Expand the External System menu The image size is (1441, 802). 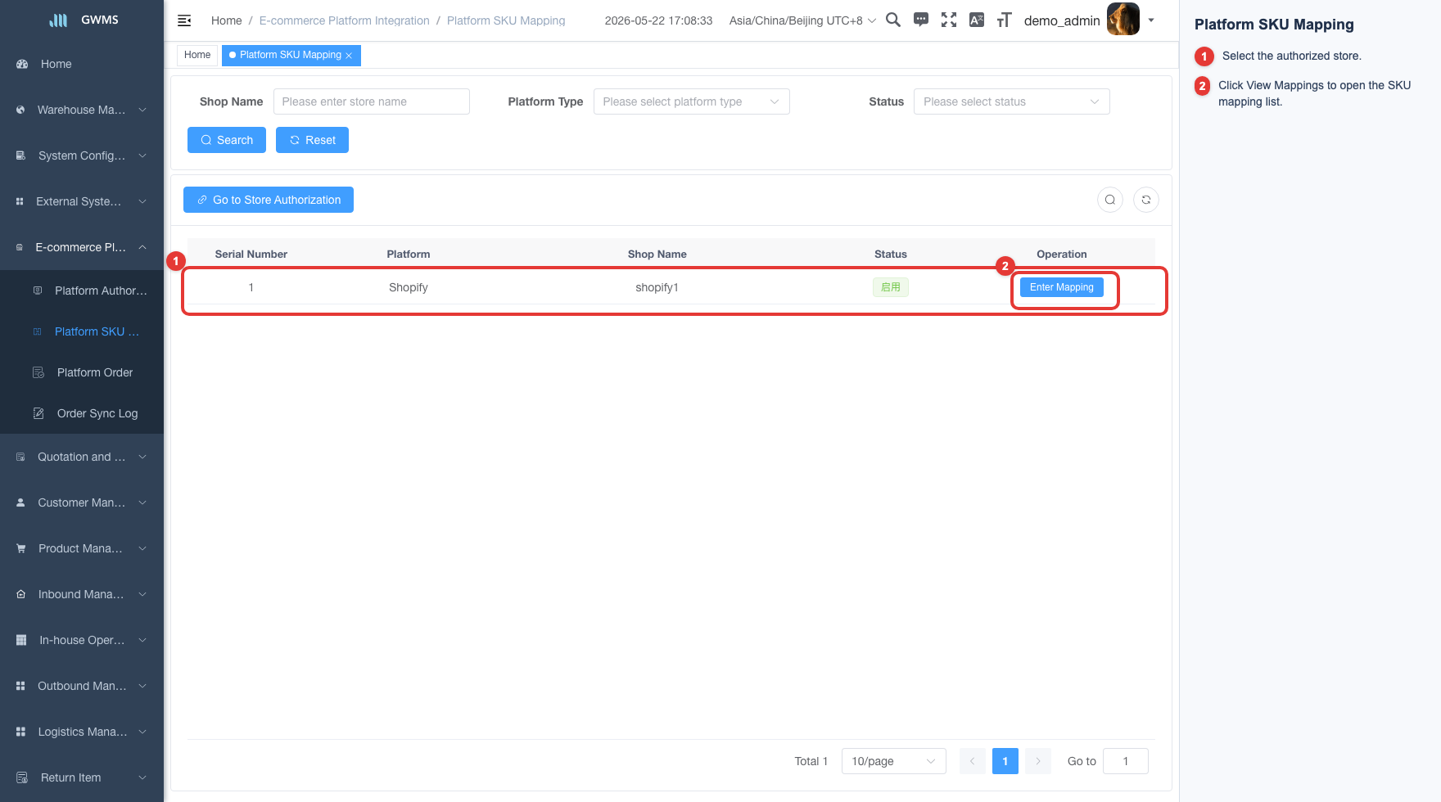coord(82,201)
